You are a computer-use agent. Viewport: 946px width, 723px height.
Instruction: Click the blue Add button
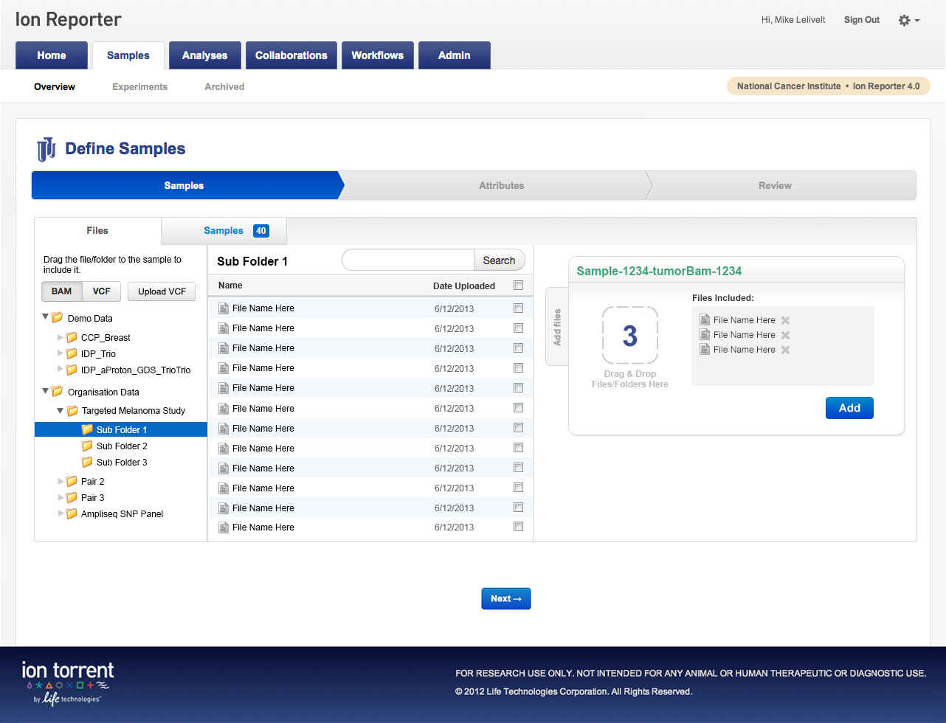(x=849, y=408)
